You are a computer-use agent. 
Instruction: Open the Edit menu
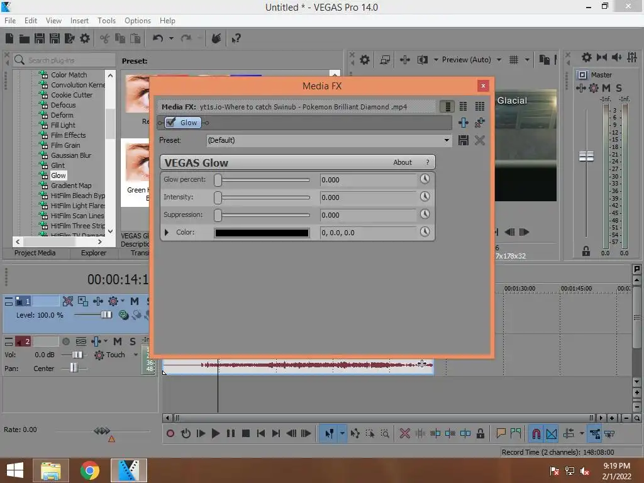coord(31,21)
